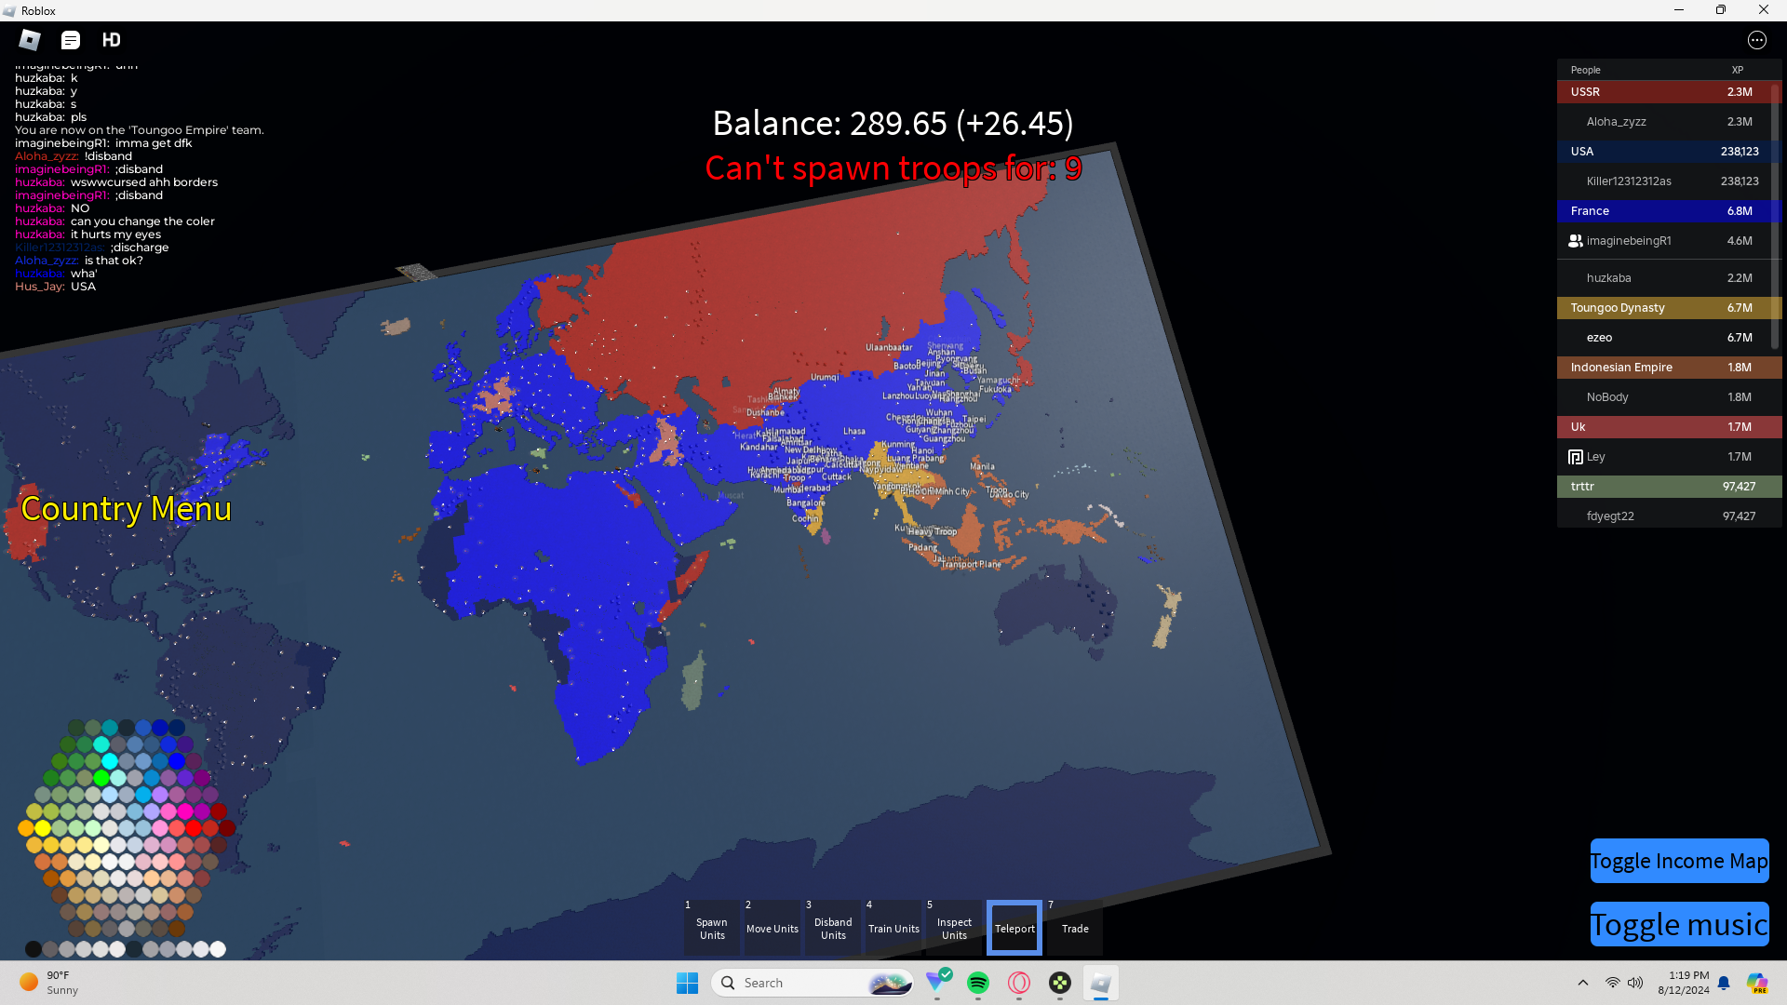1787x1005 pixels.
Task: Open the Roblox main menu icon
Action: (30, 40)
